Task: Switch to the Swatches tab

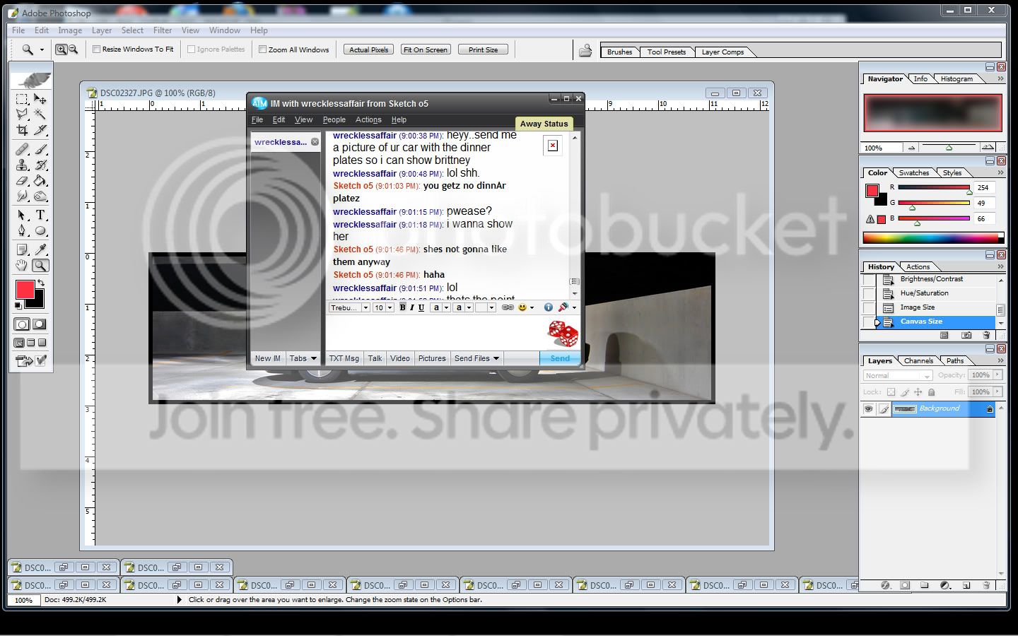Action: tap(914, 172)
